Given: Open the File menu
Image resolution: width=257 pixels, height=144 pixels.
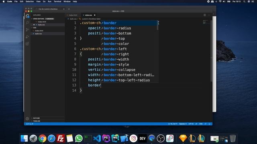Looking at the screenshot, I should [x=16, y=2].
